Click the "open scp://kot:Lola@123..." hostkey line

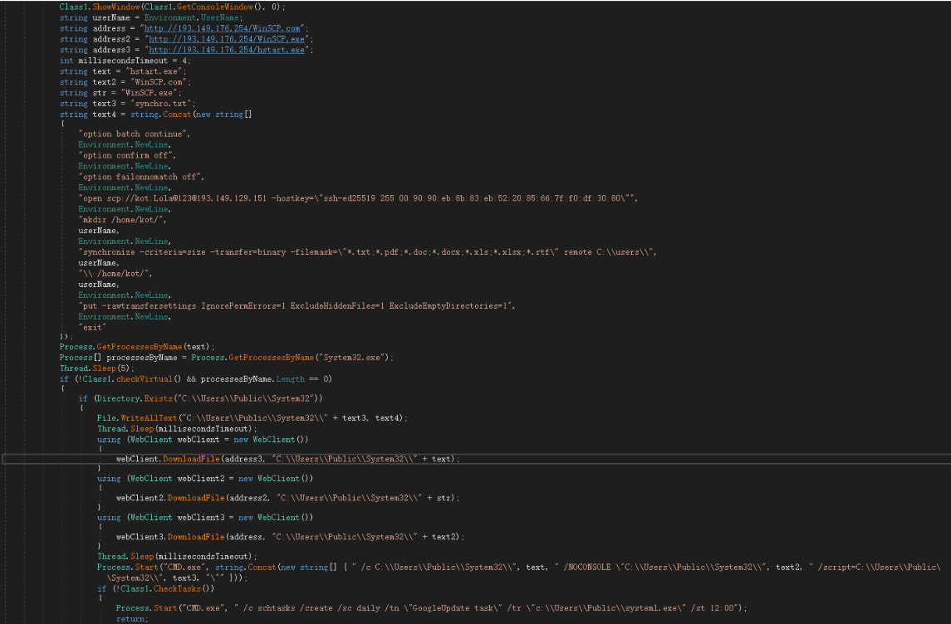358,198
